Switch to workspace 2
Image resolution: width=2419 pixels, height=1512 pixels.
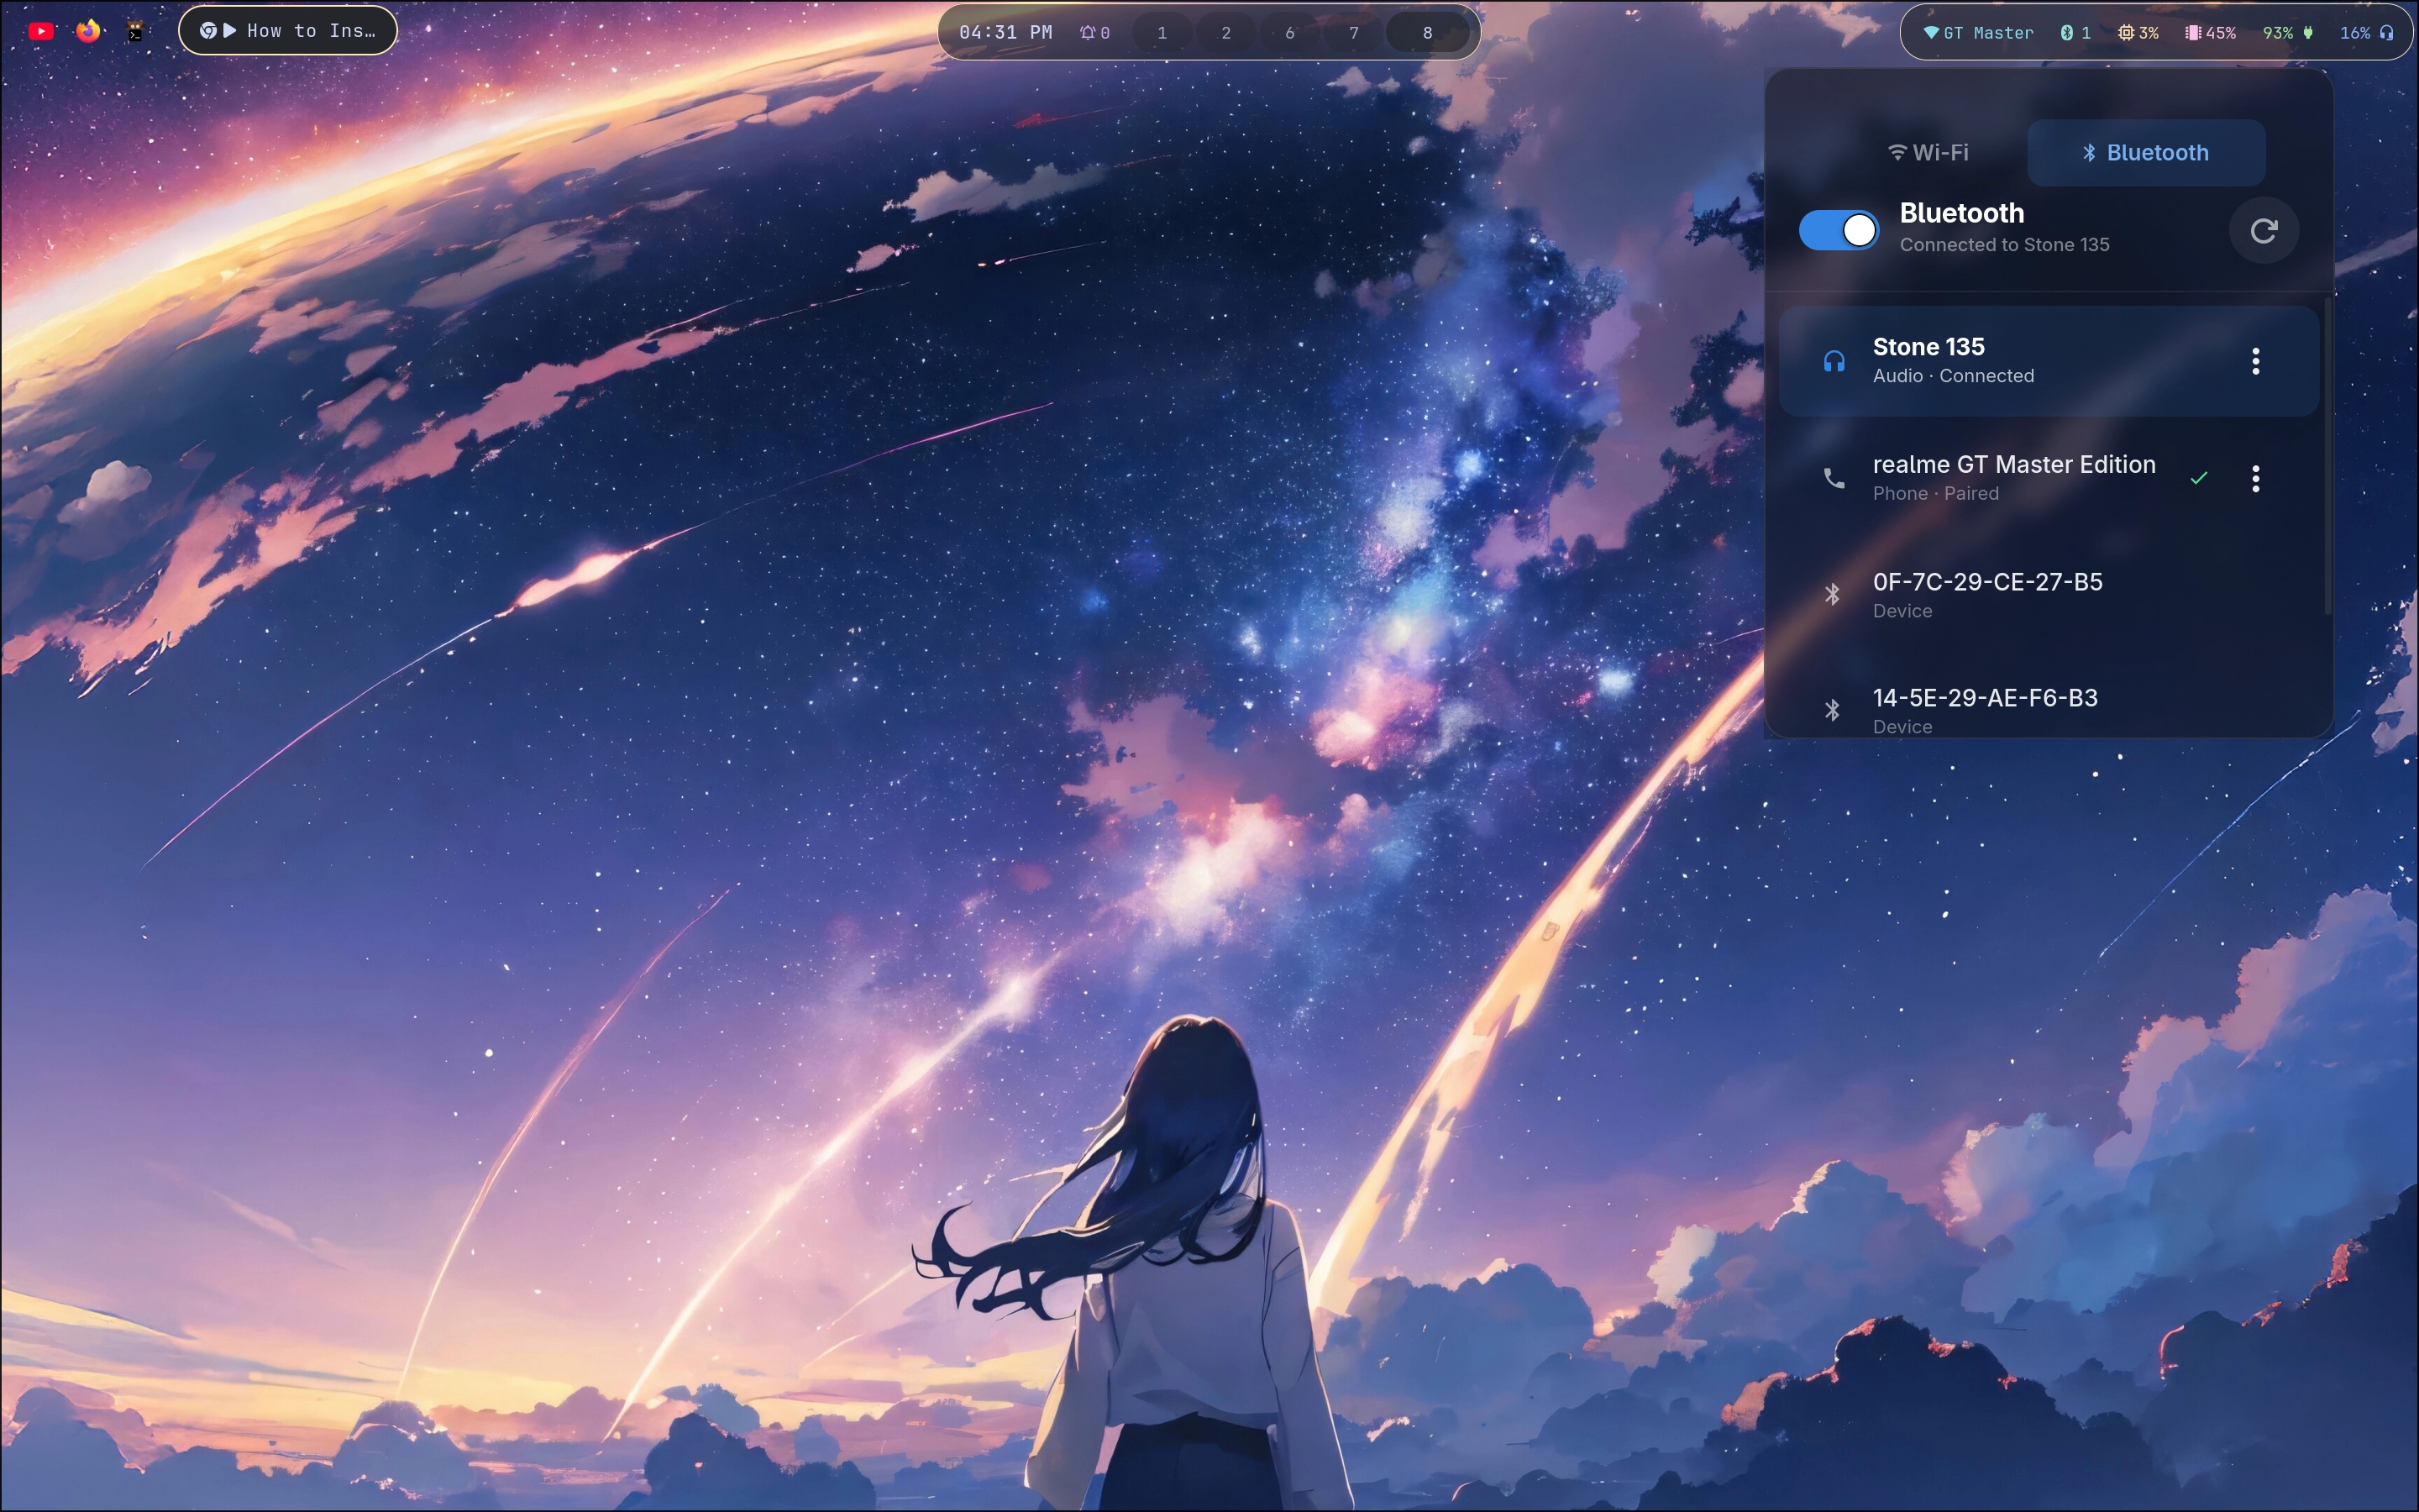point(1225,32)
